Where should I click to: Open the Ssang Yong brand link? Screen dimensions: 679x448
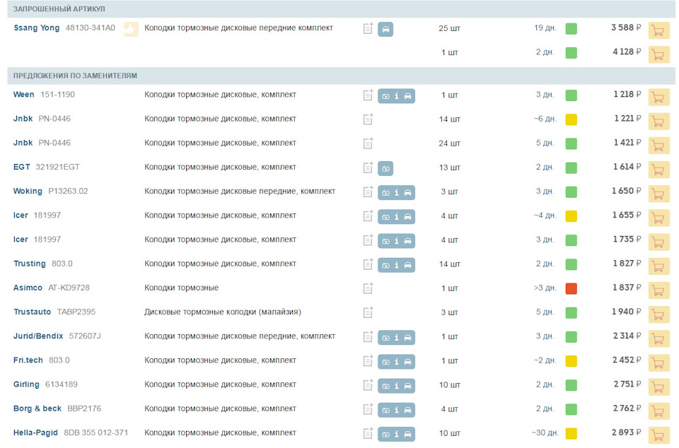tap(36, 28)
